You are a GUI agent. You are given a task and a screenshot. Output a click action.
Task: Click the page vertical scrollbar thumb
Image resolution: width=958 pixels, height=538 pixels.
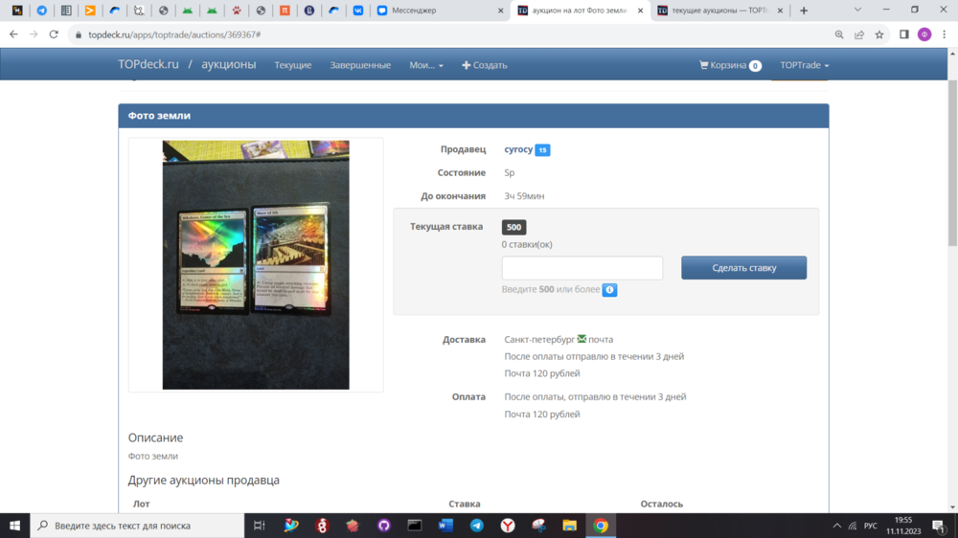[952, 162]
